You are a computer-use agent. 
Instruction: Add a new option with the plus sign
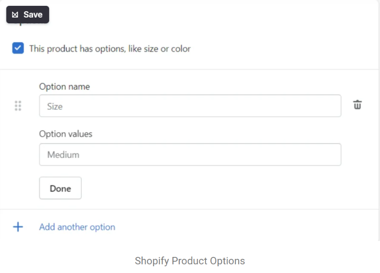coord(18,227)
